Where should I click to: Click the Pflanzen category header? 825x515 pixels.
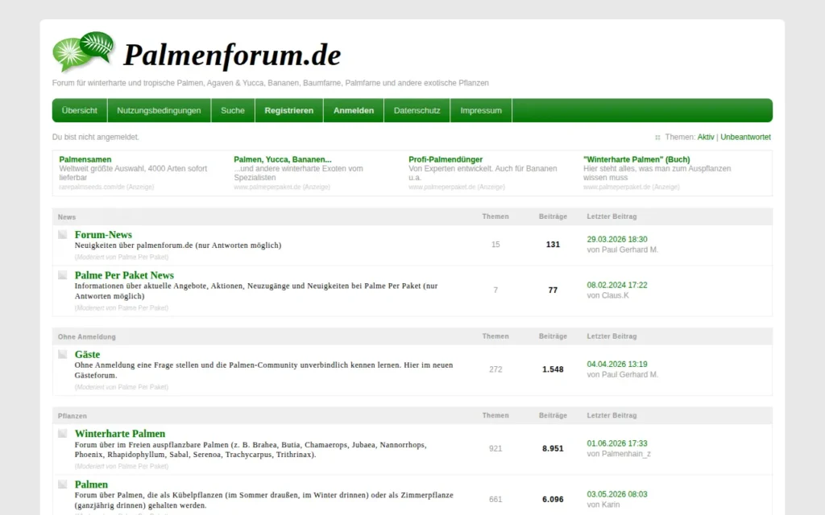coord(72,416)
